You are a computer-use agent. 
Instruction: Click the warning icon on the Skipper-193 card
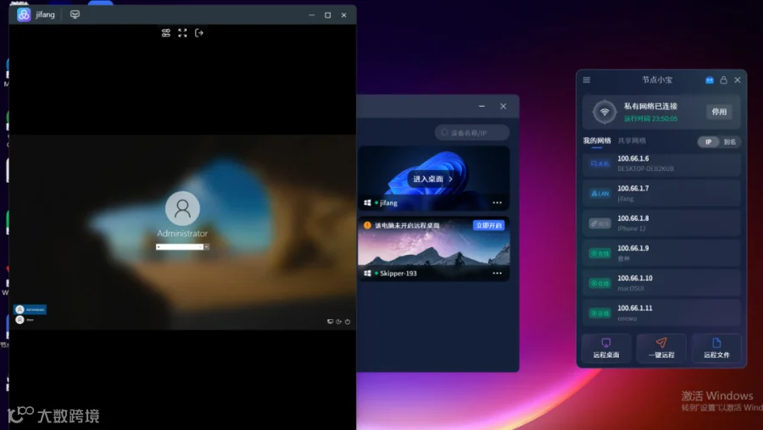(367, 225)
